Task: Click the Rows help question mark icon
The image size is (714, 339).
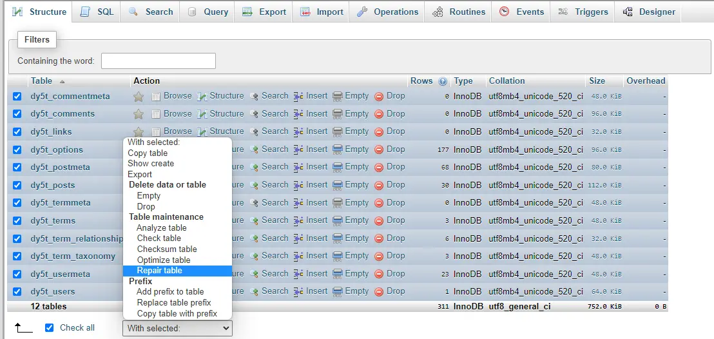Action: click(x=443, y=82)
